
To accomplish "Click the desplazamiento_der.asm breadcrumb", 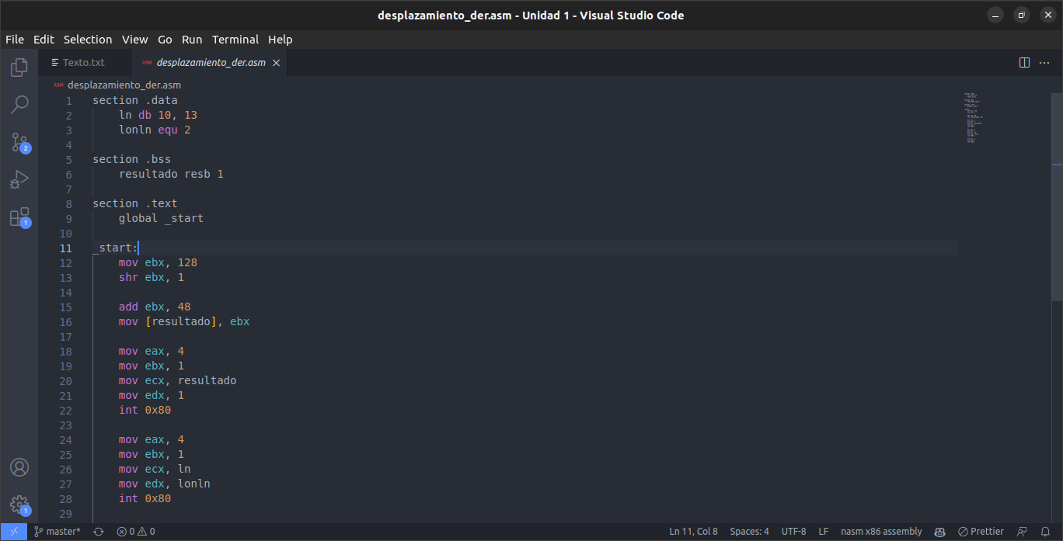I will coord(124,85).
